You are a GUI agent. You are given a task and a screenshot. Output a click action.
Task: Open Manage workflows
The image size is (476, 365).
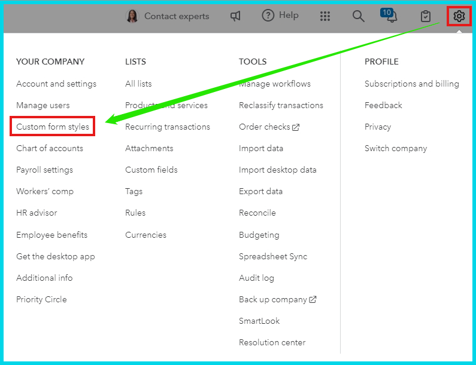pos(275,84)
